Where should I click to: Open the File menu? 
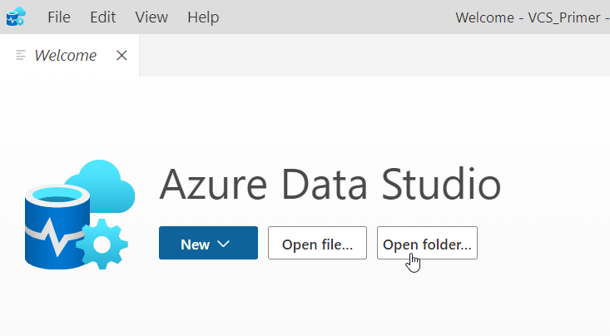59,17
